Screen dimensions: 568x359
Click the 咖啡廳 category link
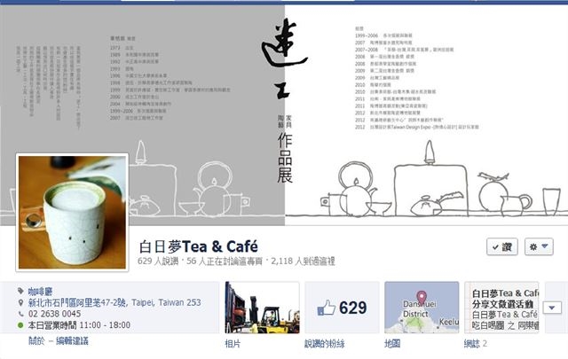pyautogui.click(x=40, y=292)
